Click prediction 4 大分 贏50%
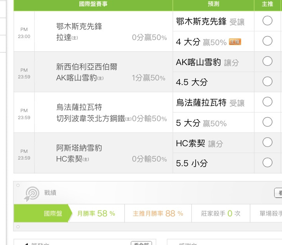This screenshot has width=282, height=245. click(201, 42)
